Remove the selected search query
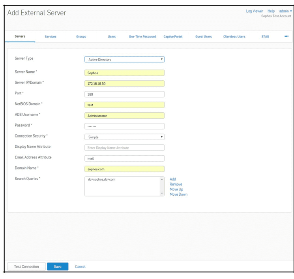Screen dimensions: 294x279 pos(176,184)
